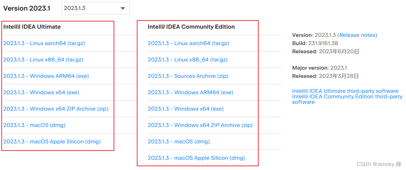Download Ultimate Windows x64 ZIP Archive
The width and height of the screenshot is (406, 170).
56,109
